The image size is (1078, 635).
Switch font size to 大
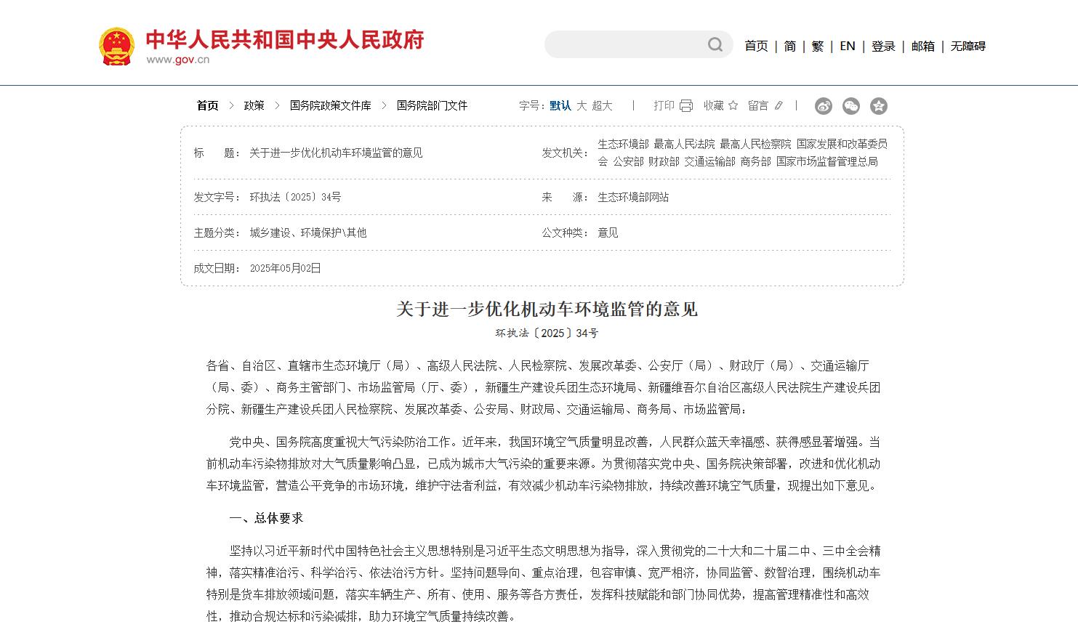582,106
